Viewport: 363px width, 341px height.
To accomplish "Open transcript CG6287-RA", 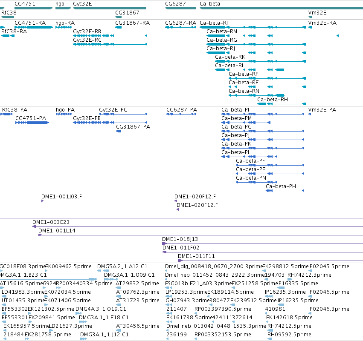I will click(180, 23).
